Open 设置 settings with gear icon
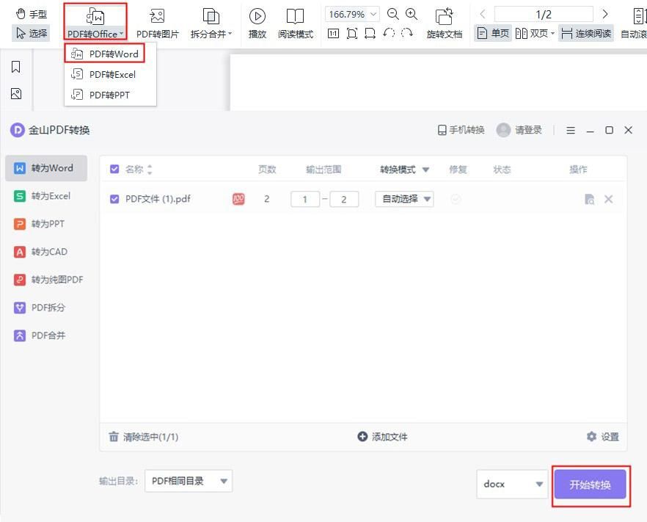 click(602, 437)
